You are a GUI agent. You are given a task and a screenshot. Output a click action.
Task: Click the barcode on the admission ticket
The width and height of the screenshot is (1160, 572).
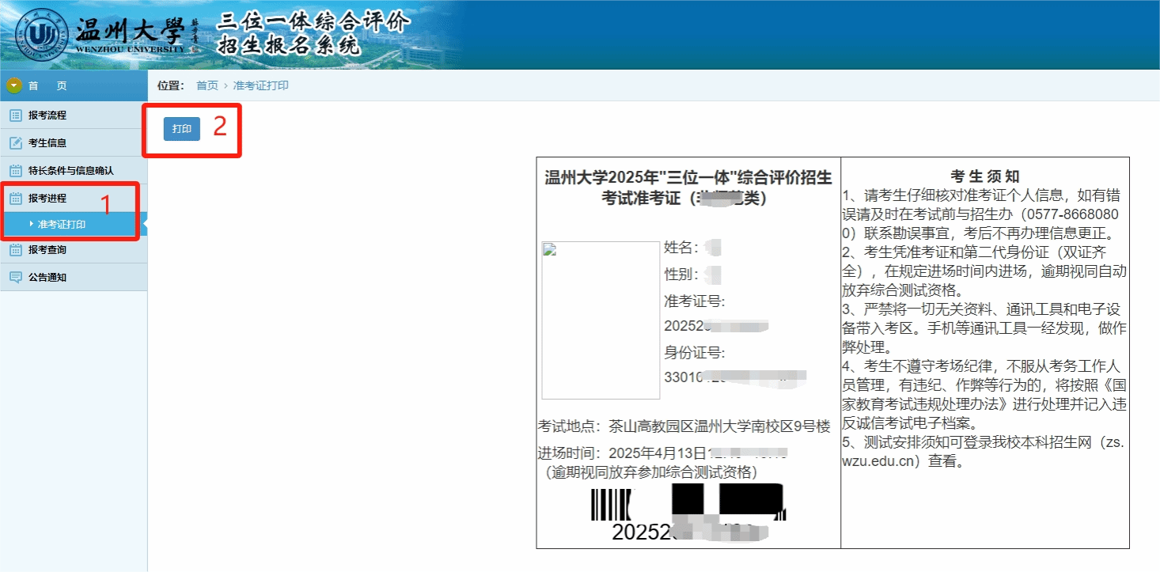[x=687, y=504]
